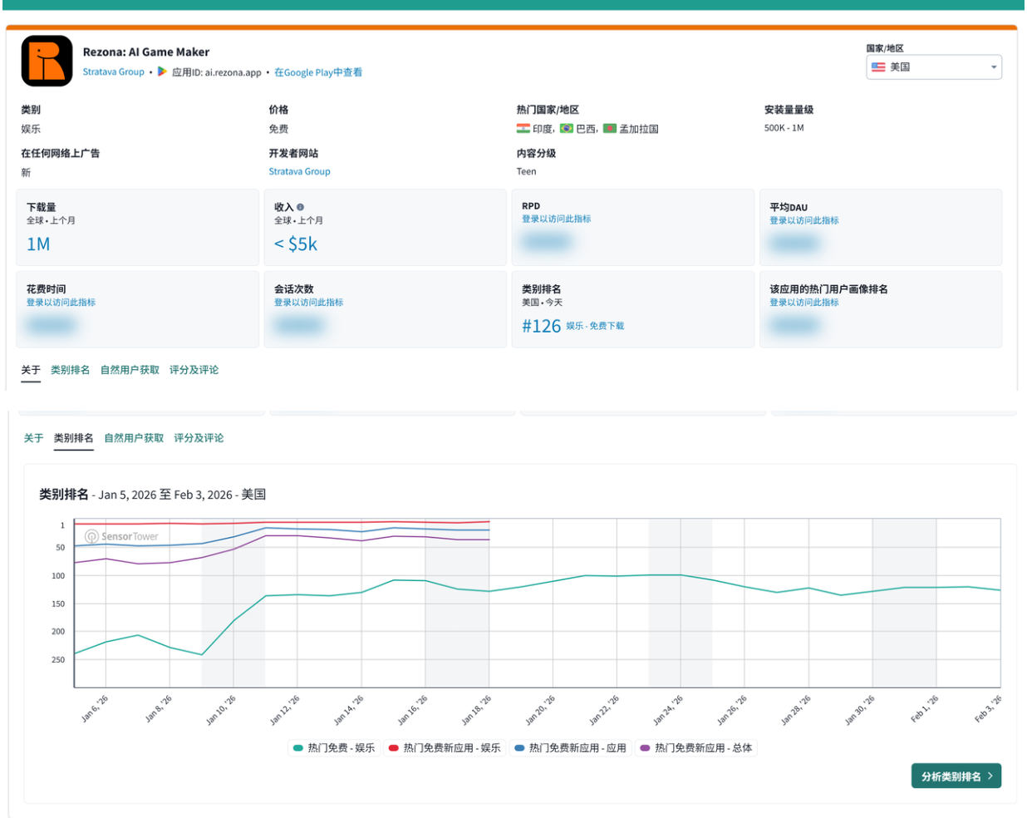Toggle the 热门免费新应用 - 应用 legend series
The height and width of the screenshot is (818, 1027).
tap(570, 748)
